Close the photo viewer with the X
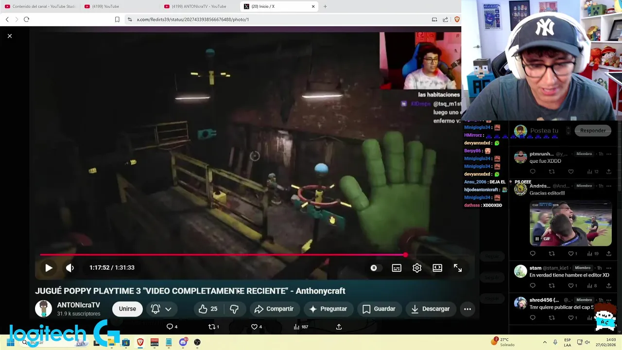 pos(9,36)
